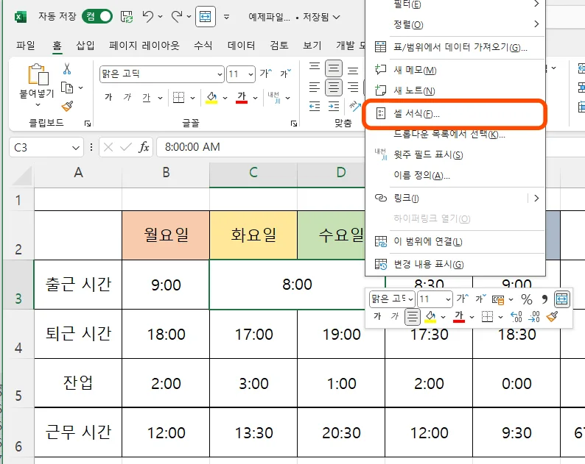Click Top Align icon in ribbon
The height and width of the screenshot is (464, 585).
click(x=315, y=68)
